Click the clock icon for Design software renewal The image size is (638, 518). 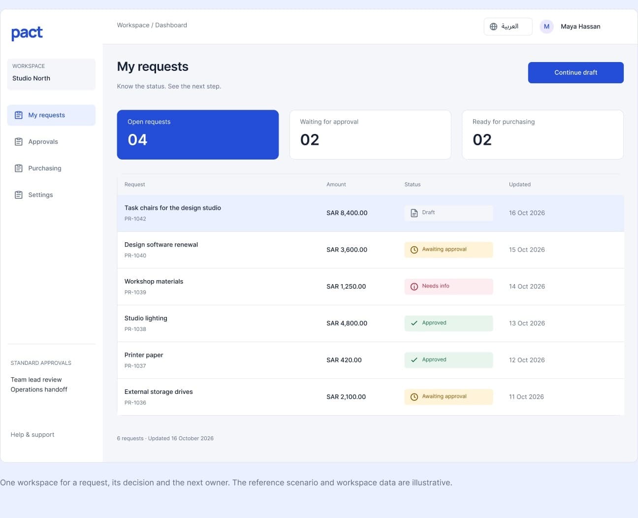[414, 250]
